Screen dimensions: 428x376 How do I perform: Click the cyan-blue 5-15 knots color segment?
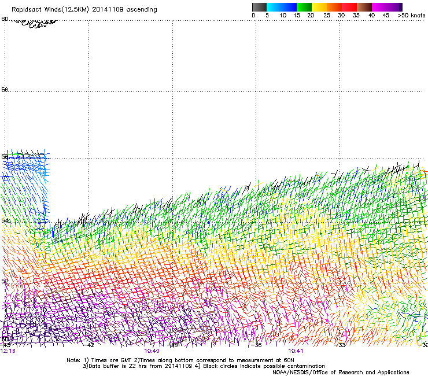282,7
